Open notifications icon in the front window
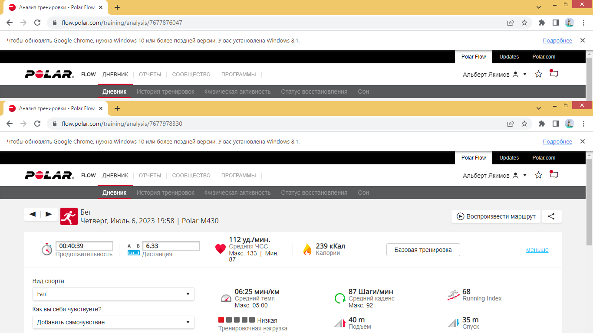Viewport: 593px width, 333px height. pyautogui.click(x=553, y=175)
